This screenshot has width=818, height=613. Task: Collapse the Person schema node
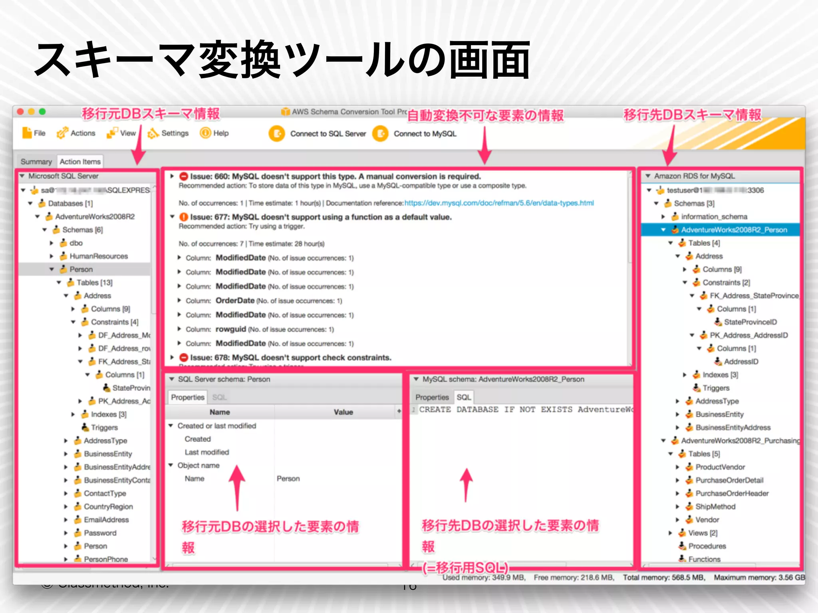(52, 269)
